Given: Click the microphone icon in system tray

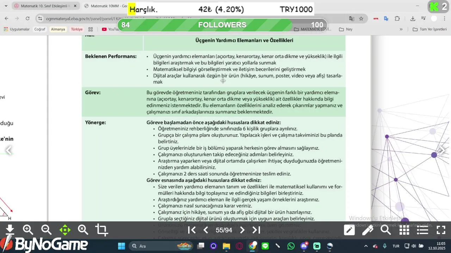Looking at the screenshot, I should [x=385, y=246].
